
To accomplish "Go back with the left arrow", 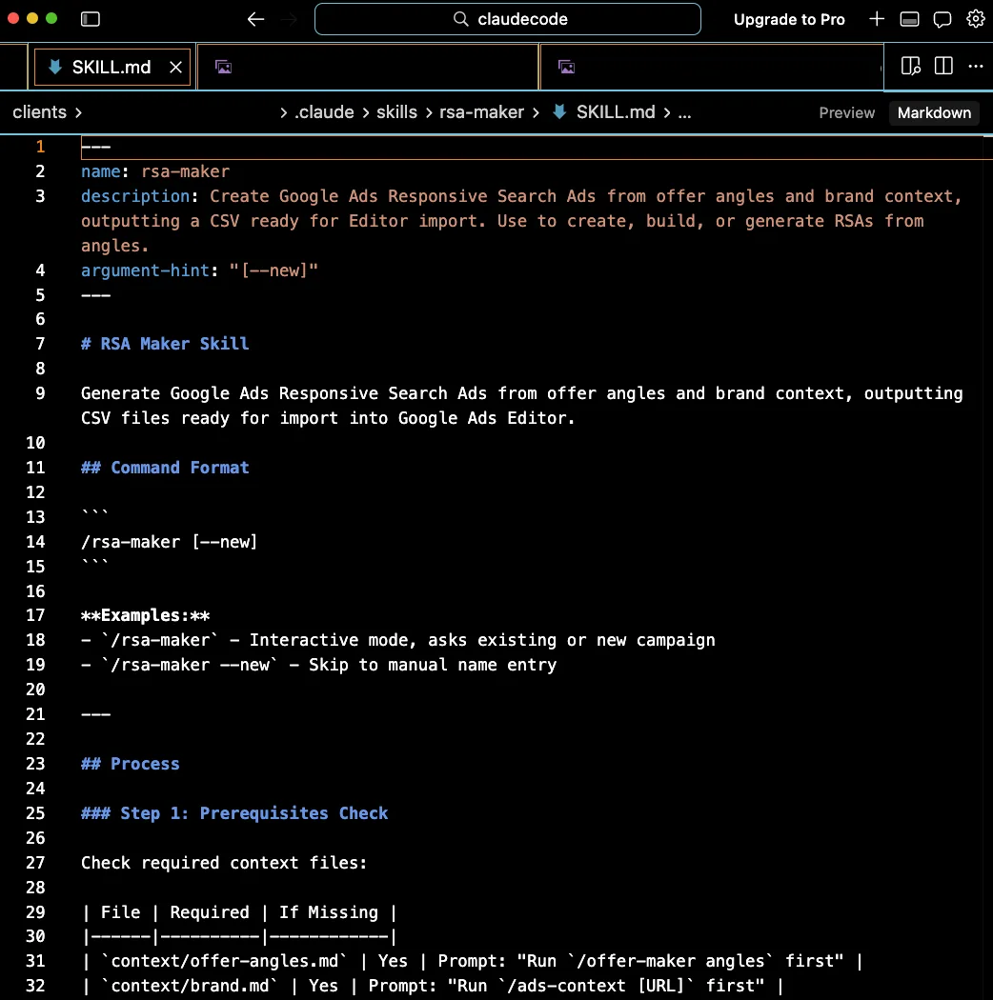I will (255, 19).
